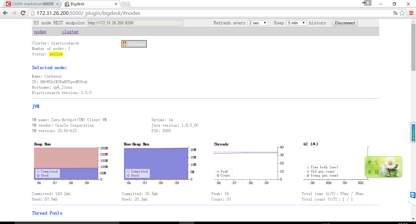Click the Cerberus master star icon

click(125, 44)
